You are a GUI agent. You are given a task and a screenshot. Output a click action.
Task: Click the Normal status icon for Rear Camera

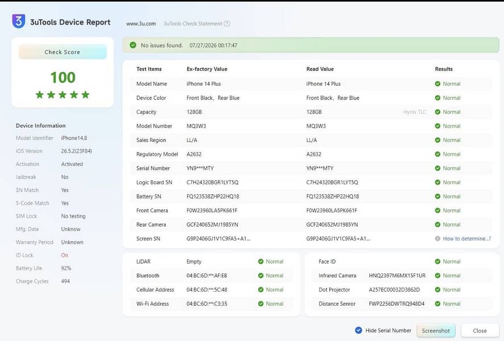point(437,224)
